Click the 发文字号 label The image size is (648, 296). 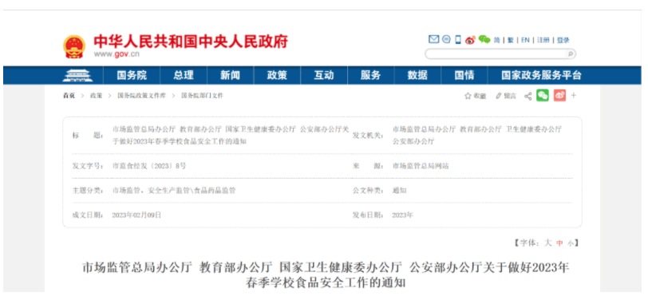tap(88, 166)
